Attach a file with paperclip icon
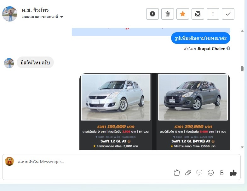Image resolution: width=247 pixels, height=191 pixels. [188, 173]
